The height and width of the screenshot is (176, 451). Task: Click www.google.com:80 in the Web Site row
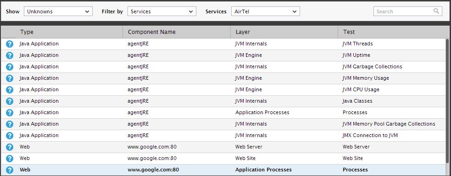tap(152, 159)
